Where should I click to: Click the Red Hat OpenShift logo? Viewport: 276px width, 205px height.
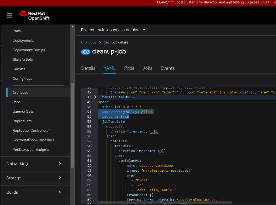(34, 15)
